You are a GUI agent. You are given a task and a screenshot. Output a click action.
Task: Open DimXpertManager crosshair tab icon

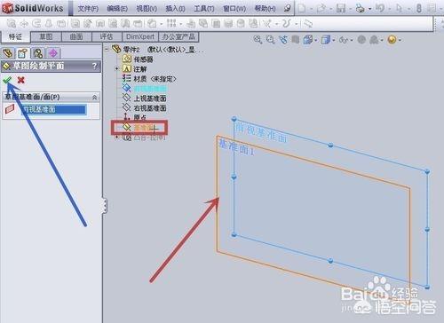tap(53, 53)
